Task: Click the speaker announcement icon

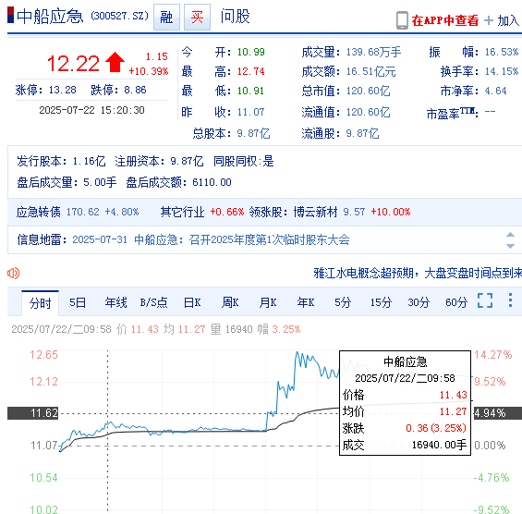Action: (13, 273)
